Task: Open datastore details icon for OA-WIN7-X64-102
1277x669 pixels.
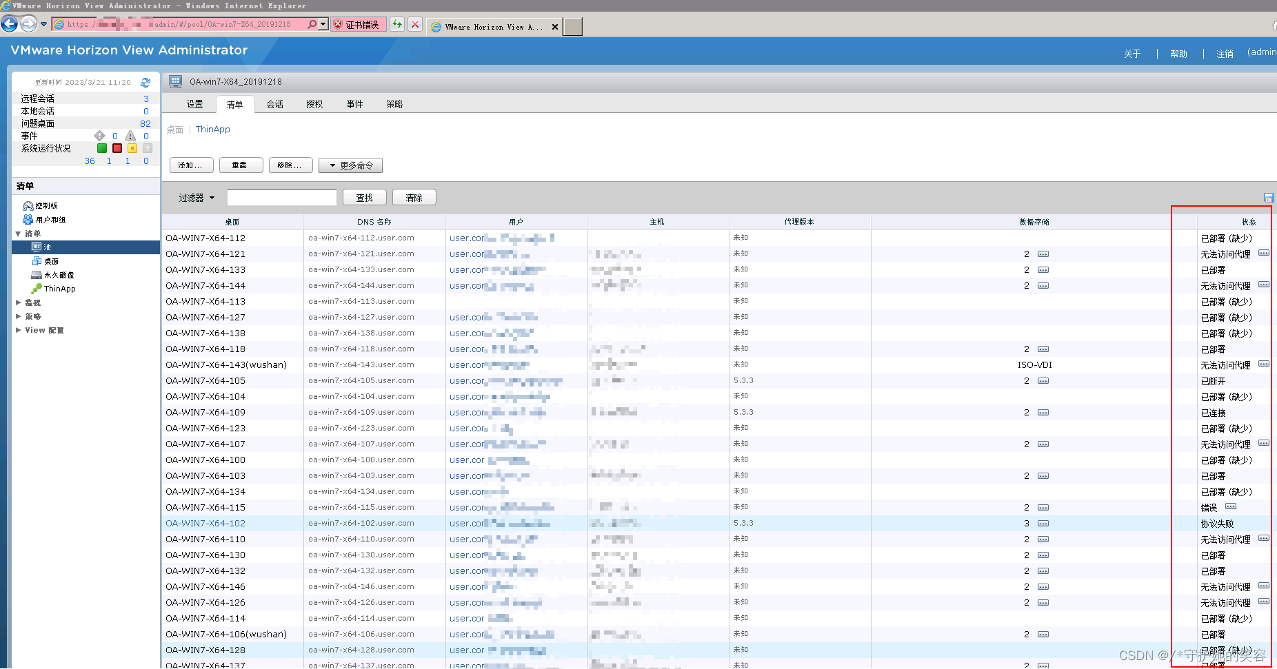Action: [1043, 524]
